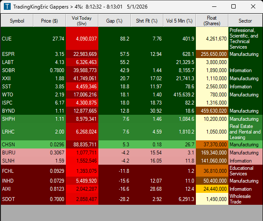The height and width of the screenshot is (221, 263).
Task: Select the SOBR symbol cell
Action: (x=17, y=70)
